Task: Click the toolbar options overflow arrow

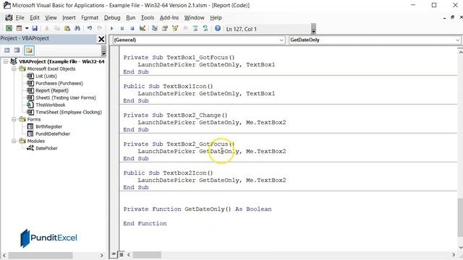Action: point(313,29)
